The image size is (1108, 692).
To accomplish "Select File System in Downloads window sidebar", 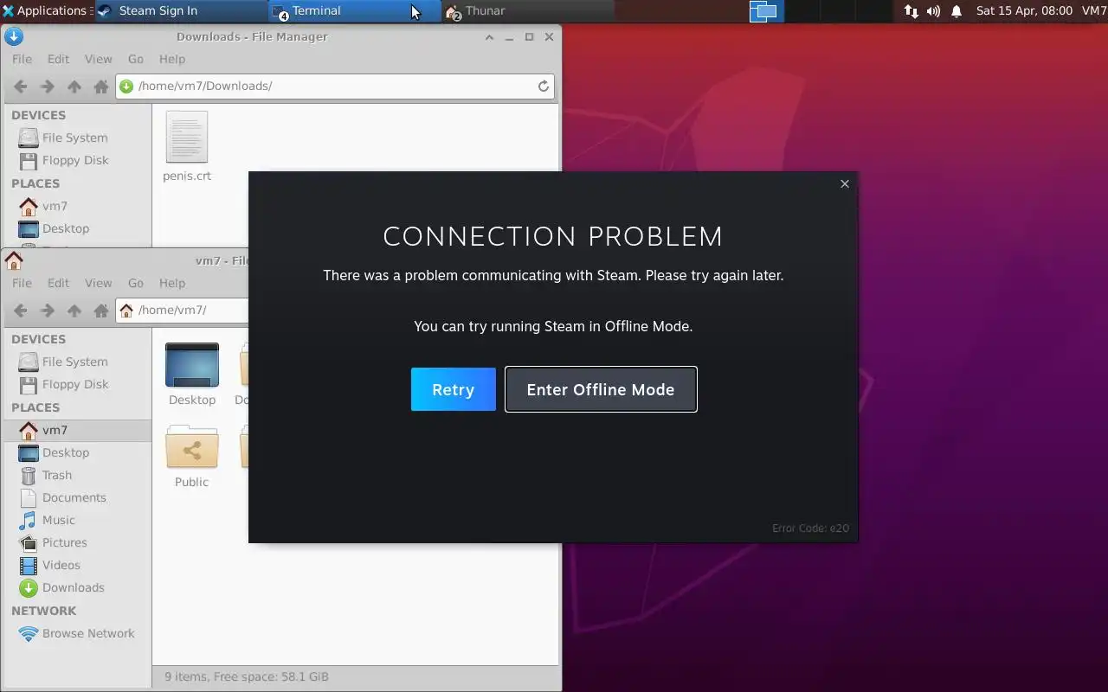I will (x=75, y=138).
